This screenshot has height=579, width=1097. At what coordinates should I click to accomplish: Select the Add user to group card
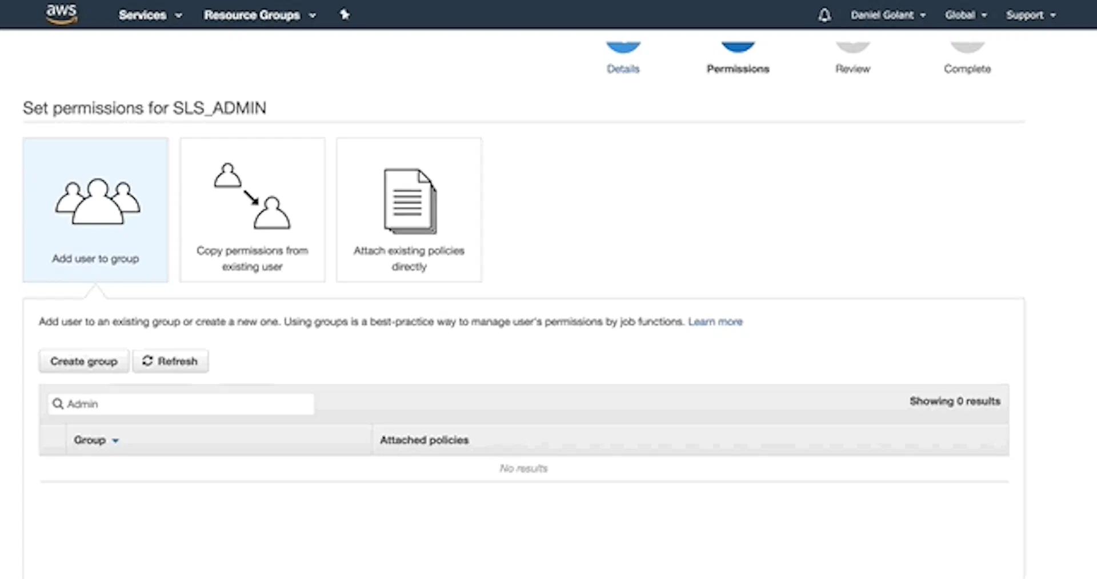pos(95,210)
